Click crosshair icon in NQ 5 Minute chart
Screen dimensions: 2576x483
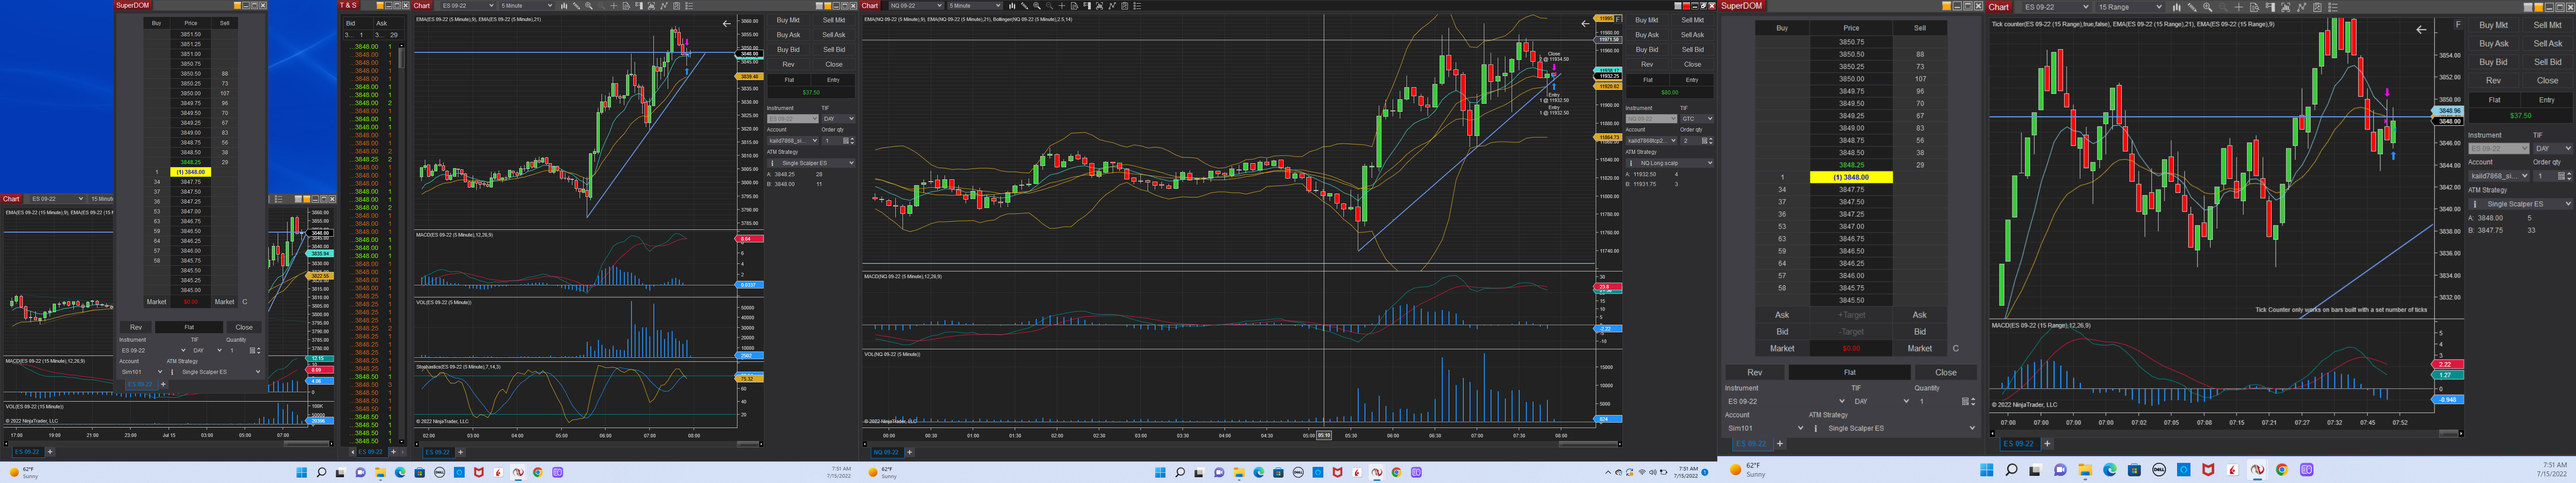click(x=1062, y=6)
